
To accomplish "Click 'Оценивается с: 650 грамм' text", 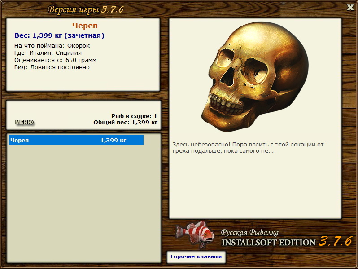I will pyautogui.click(x=55, y=60).
